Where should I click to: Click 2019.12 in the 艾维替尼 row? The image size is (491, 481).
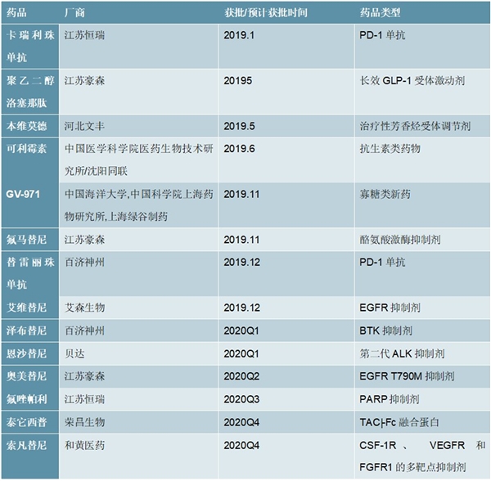[241, 308]
